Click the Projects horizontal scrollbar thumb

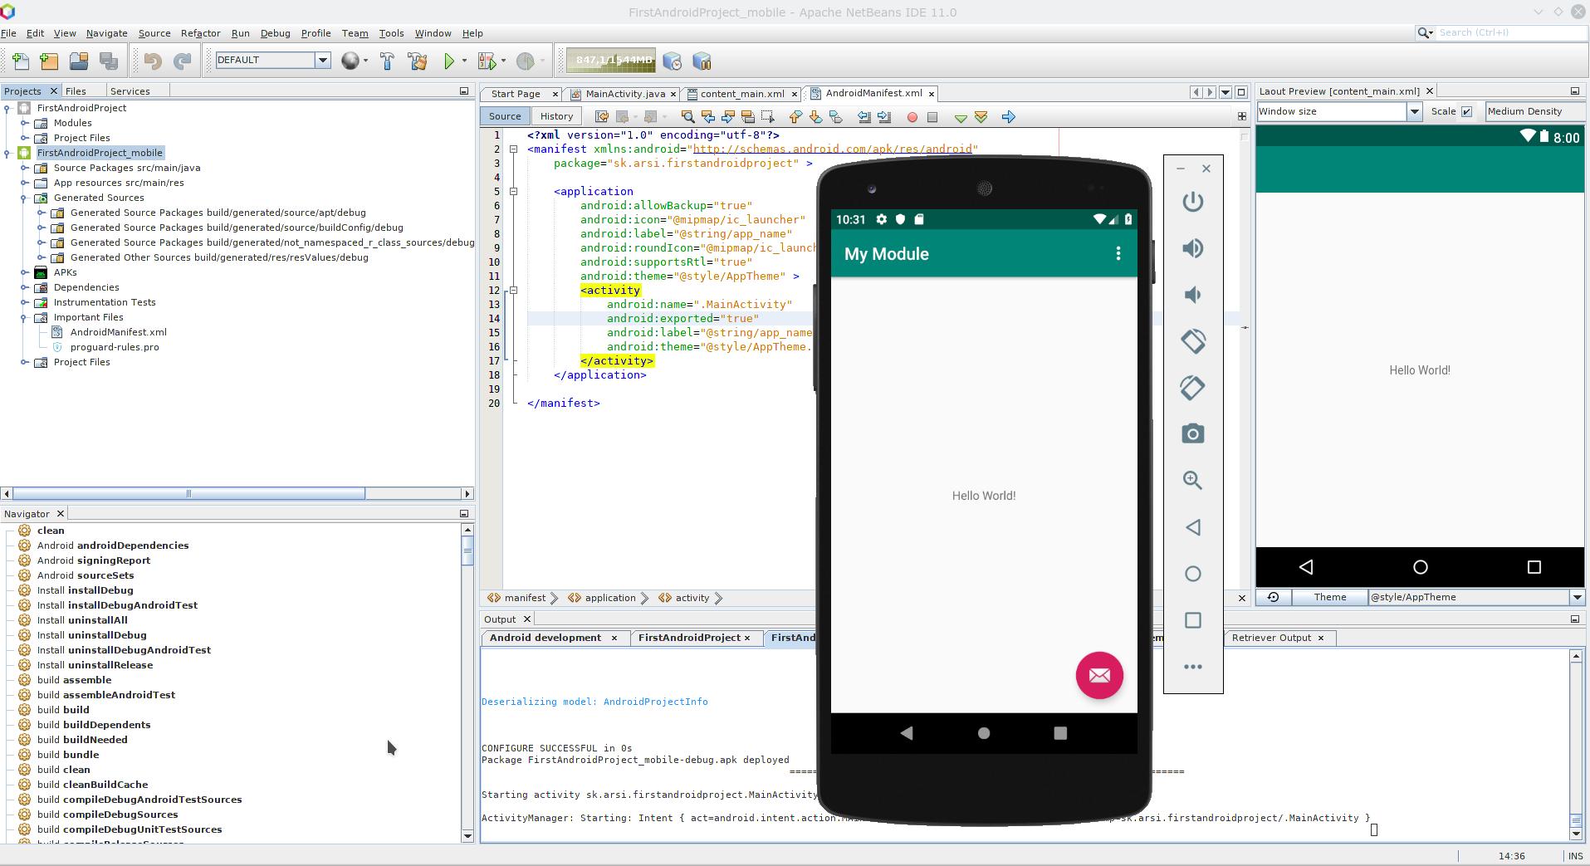188,494
